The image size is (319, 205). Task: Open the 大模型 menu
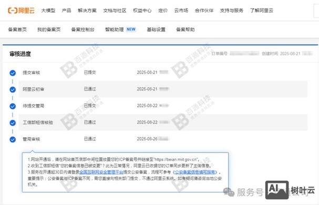48,11
